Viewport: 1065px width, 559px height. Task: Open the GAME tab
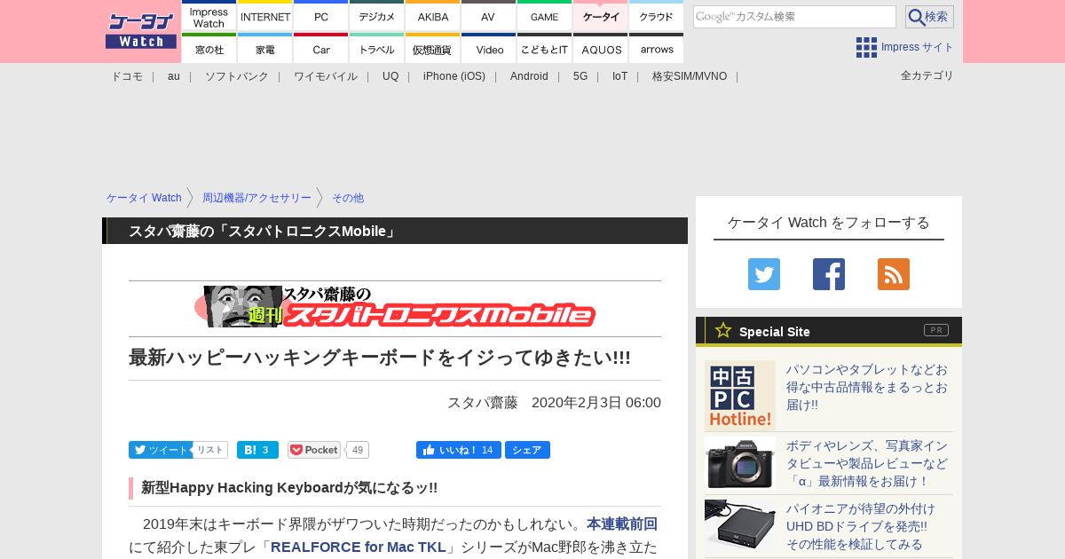coord(544,16)
